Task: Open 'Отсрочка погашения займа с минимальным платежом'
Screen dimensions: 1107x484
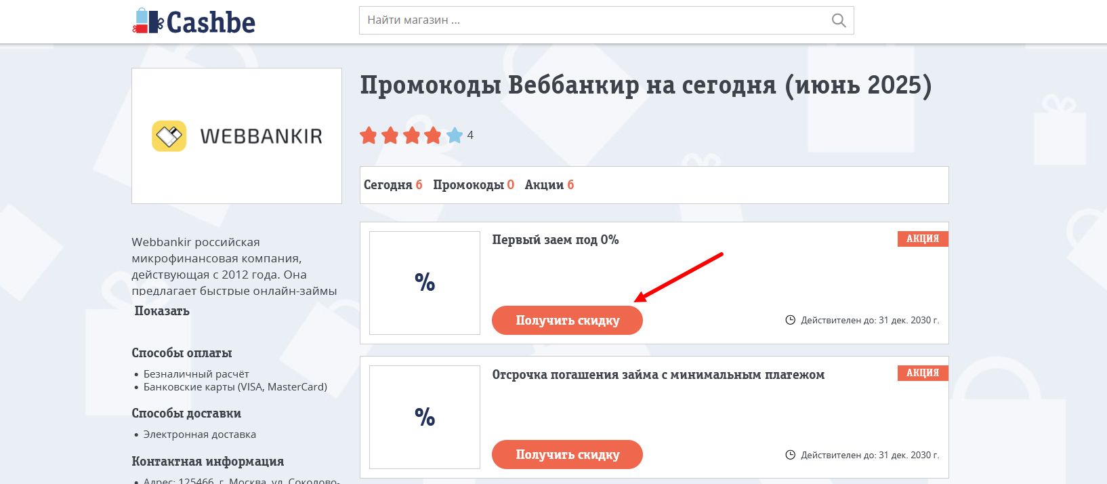Action: (659, 374)
